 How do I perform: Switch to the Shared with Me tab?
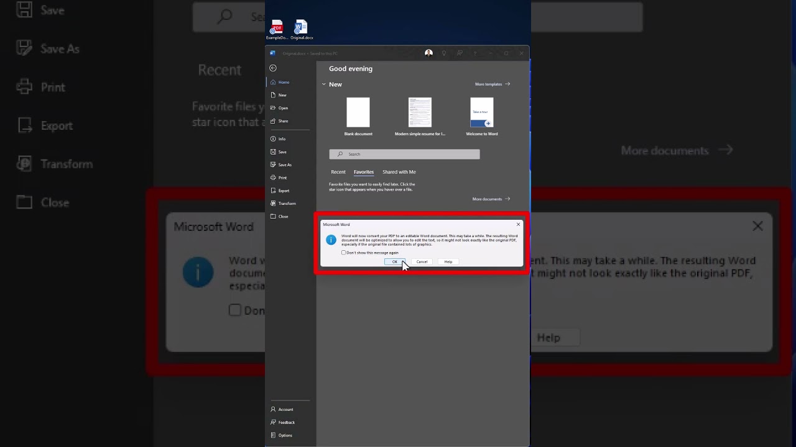click(399, 172)
